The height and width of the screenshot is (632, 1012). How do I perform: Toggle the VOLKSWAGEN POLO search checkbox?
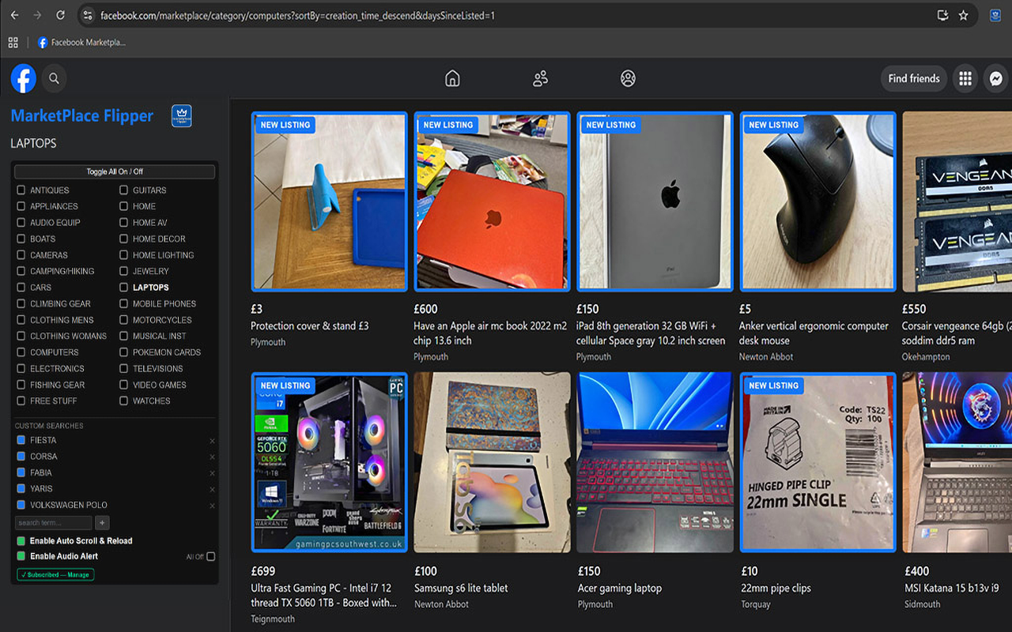21,505
